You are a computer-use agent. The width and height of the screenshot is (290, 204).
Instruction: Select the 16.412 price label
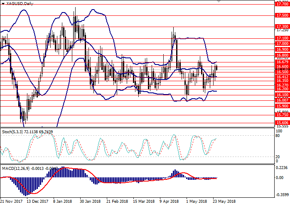click(282, 77)
